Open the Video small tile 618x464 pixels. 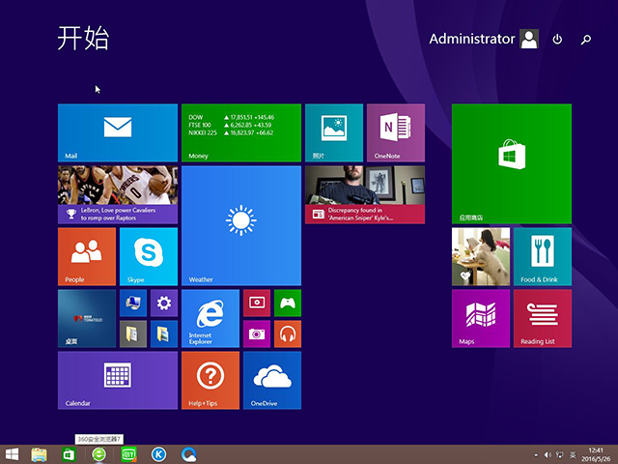(x=257, y=303)
